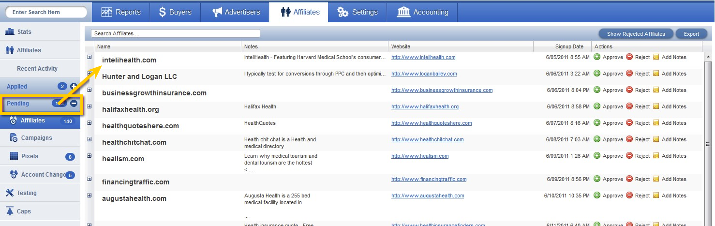
Task: Click the Export button
Action: pyautogui.click(x=691, y=34)
